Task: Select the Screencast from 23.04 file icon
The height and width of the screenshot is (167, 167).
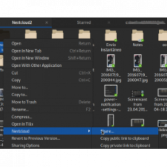Action: pos(137,94)
